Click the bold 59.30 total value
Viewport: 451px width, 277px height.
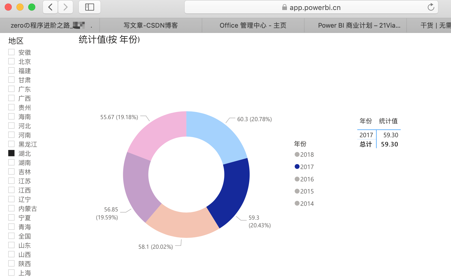pos(390,144)
